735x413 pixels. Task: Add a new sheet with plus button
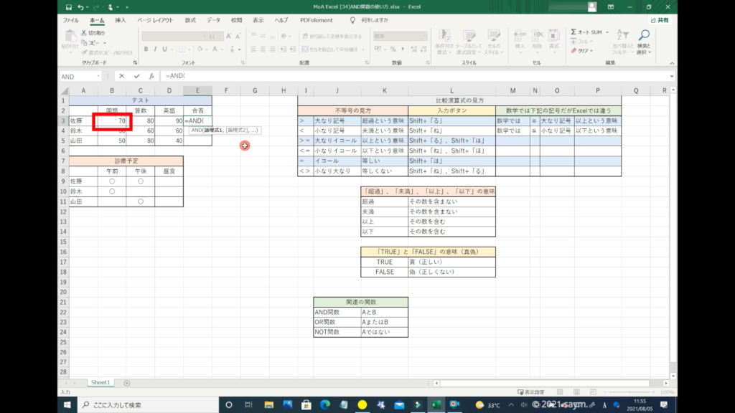click(x=127, y=383)
